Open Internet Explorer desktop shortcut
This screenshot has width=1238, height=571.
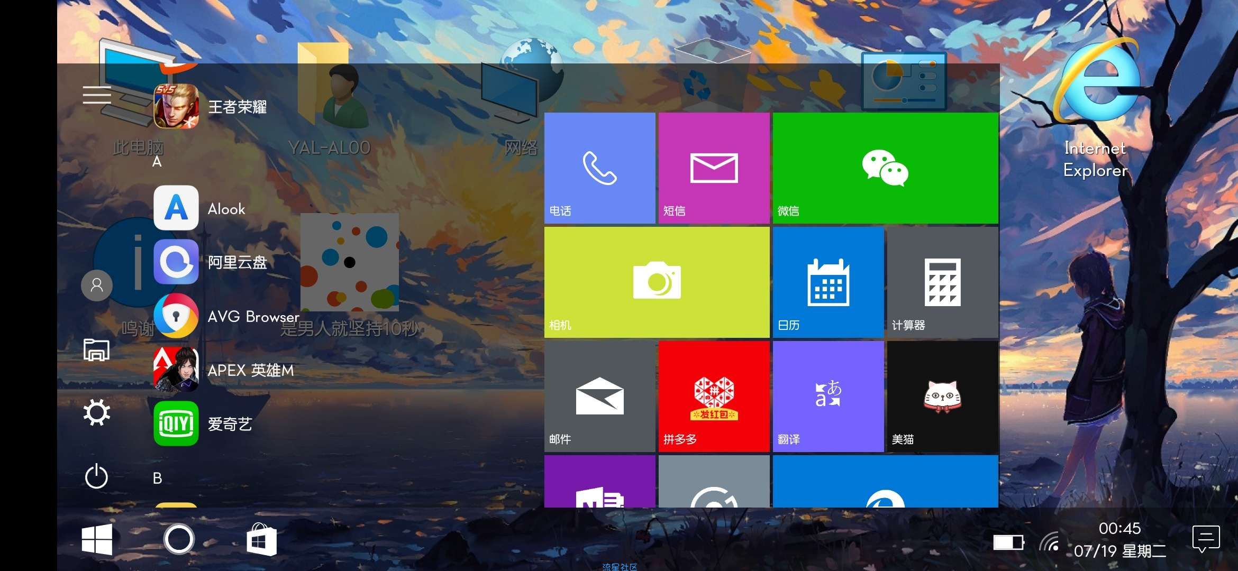click(x=1096, y=108)
